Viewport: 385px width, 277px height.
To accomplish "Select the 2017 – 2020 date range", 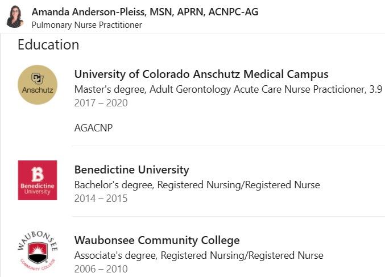I will point(101,103).
